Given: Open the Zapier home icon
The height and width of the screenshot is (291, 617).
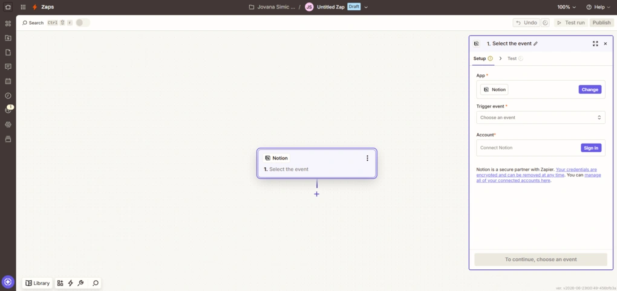Looking at the screenshot, I should click(8, 7).
